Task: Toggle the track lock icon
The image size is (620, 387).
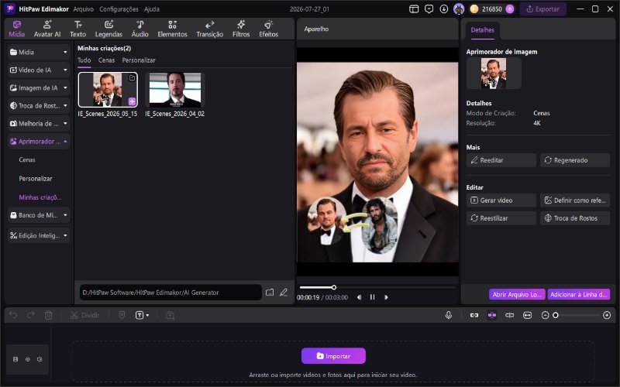Action: [x=15, y=359]
